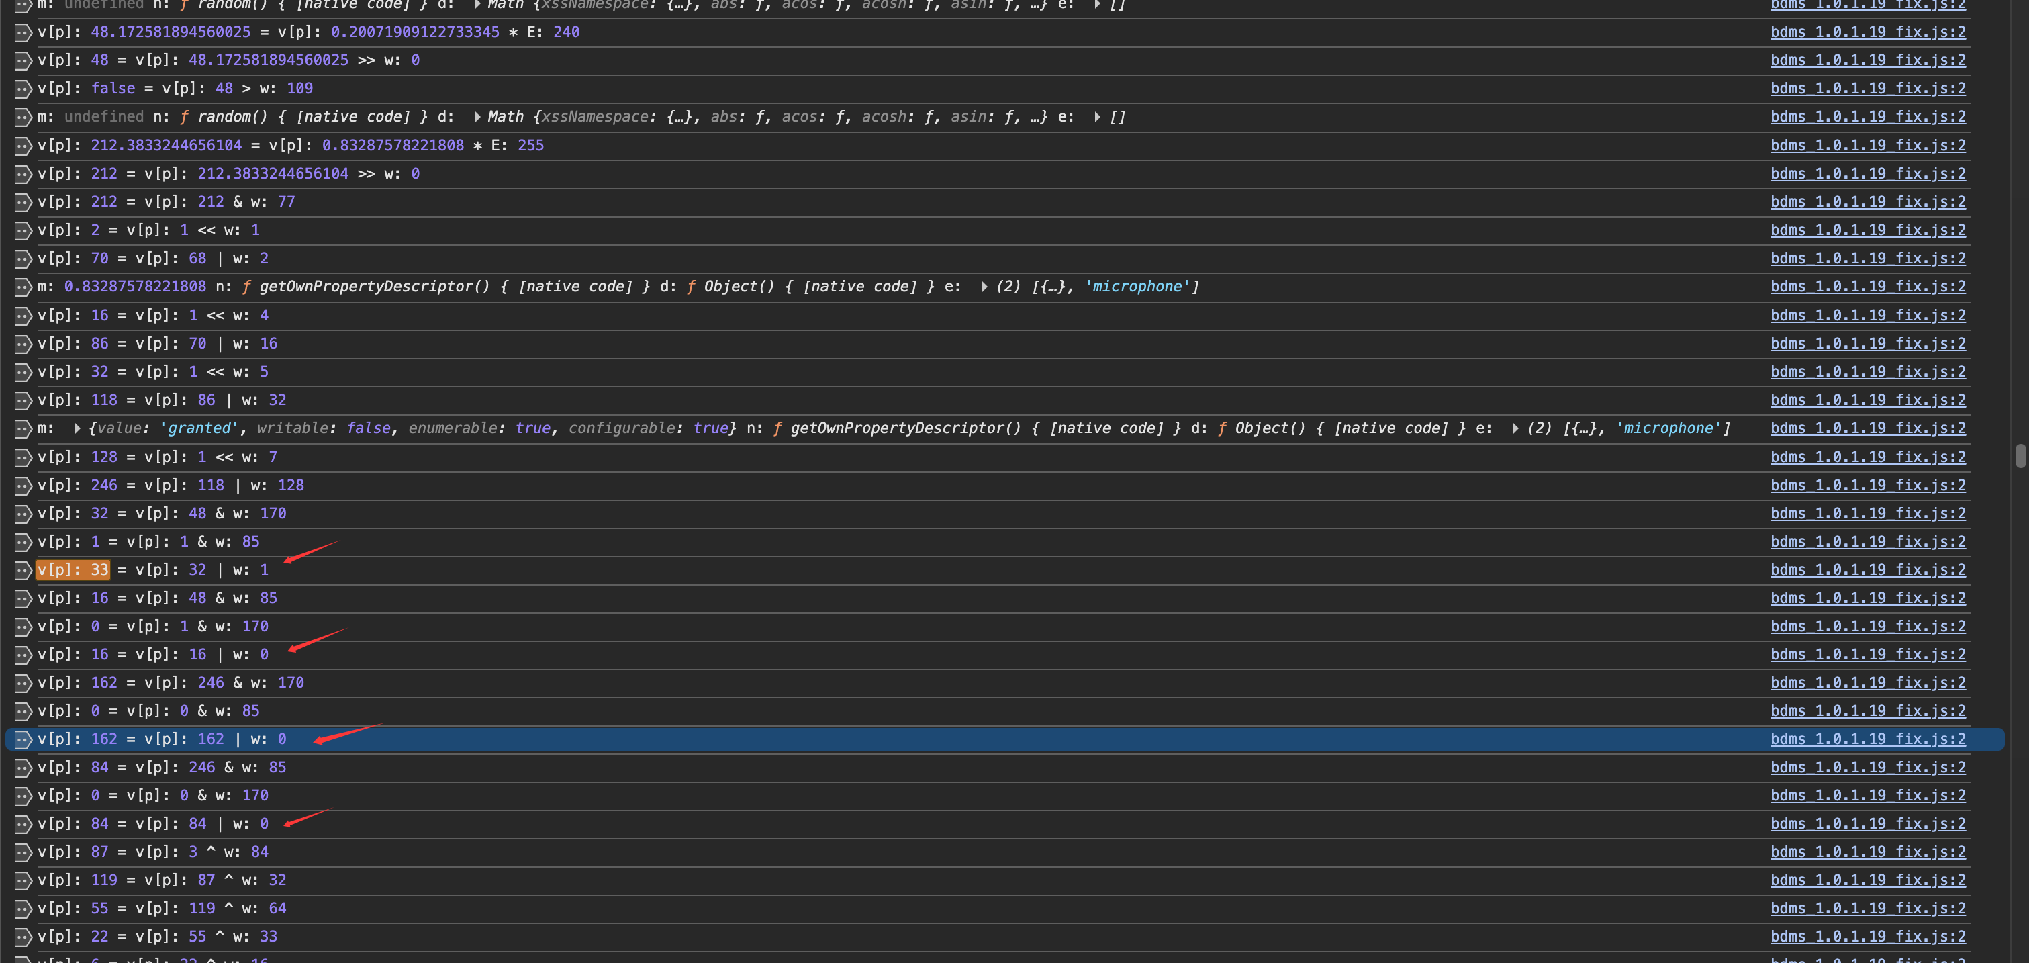This screenshot has width=2029, height=963.
Task: Click logpoint icon on highlighted '162 | w: 0' row
Action: (x=23, y=739)
